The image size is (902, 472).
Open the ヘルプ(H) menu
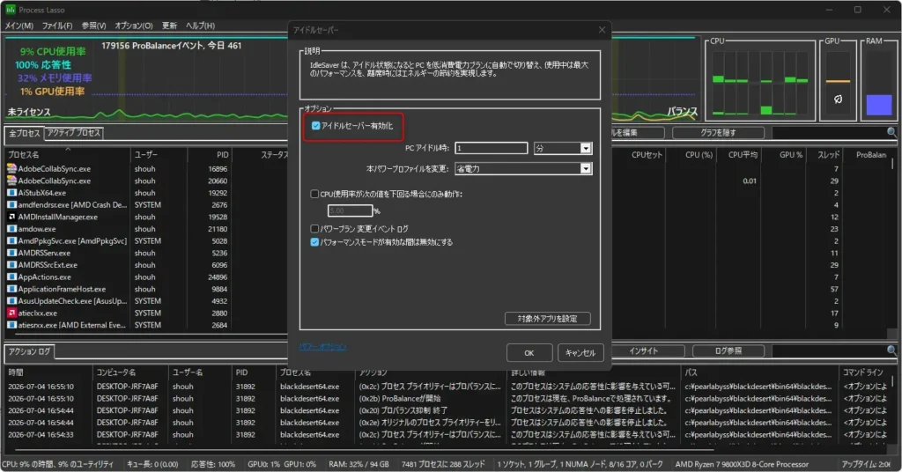click(x=200, y=26)
